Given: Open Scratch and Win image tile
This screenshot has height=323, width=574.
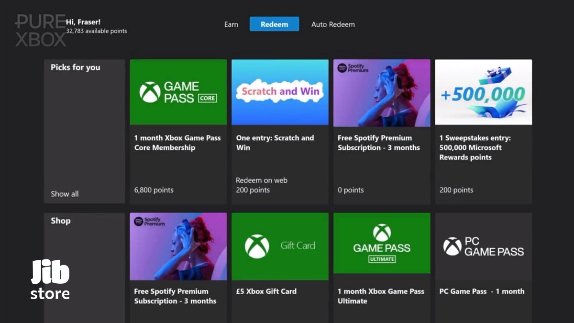Looking at the screenshot, I should [x=280, y=92].
